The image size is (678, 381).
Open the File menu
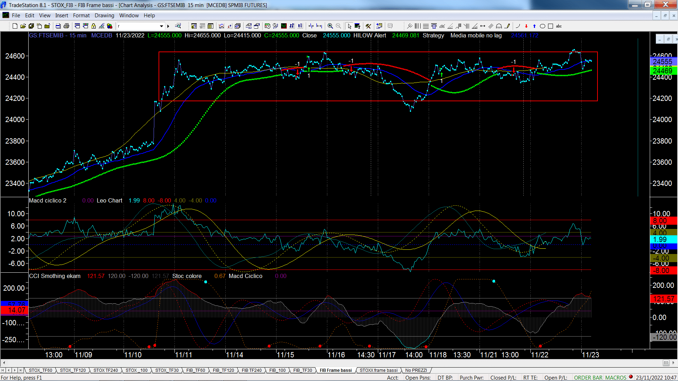point(16,16)
